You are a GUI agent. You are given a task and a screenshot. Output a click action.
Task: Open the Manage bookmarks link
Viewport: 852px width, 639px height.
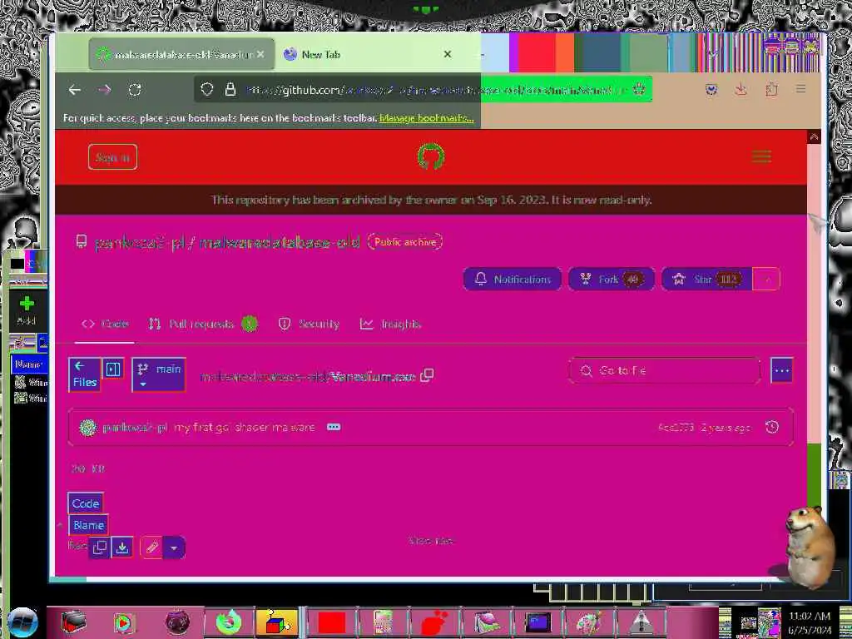(427, 118)
